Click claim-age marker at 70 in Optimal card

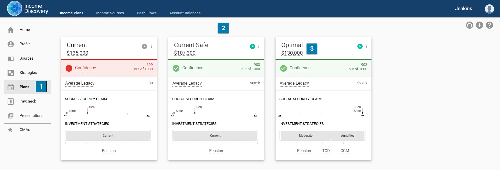363,113
